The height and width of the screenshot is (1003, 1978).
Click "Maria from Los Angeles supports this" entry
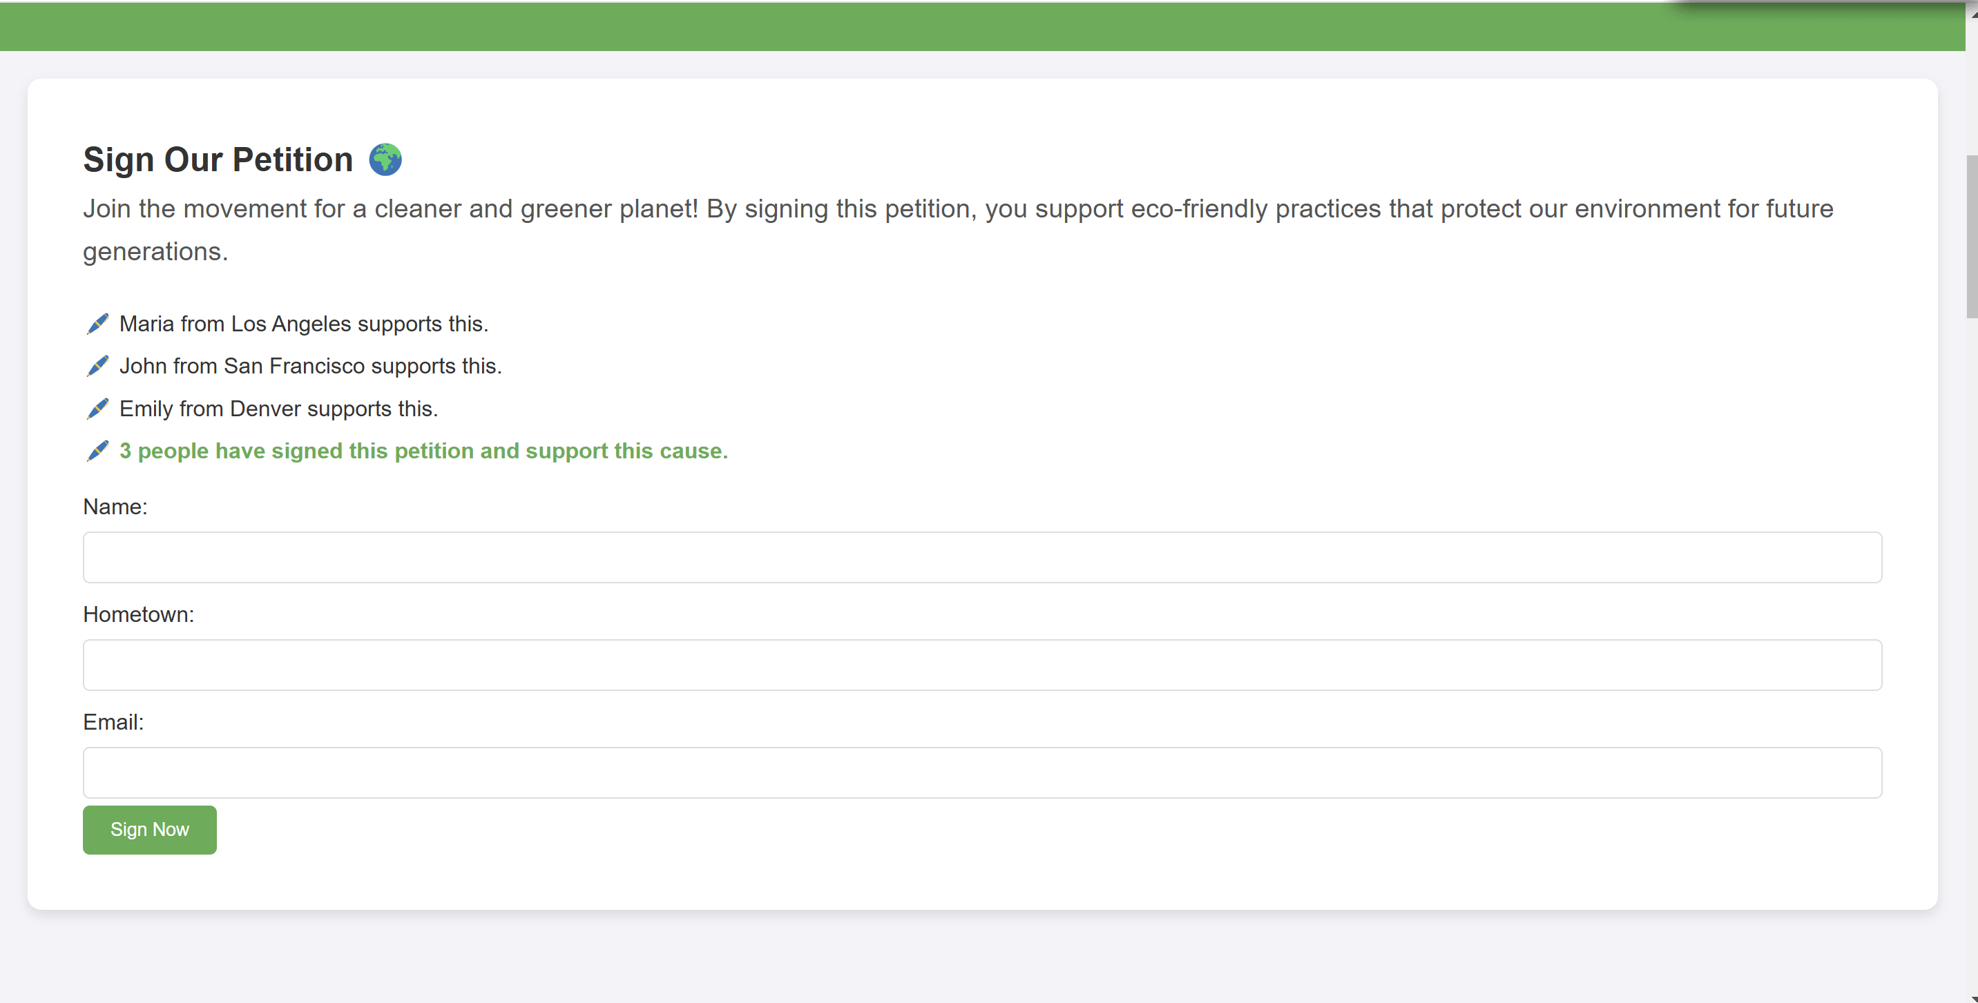(x=303, y=324)
